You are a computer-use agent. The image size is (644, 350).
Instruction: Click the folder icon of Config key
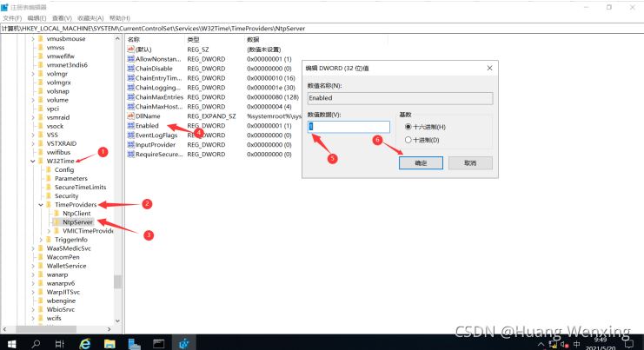coord(49,169)
